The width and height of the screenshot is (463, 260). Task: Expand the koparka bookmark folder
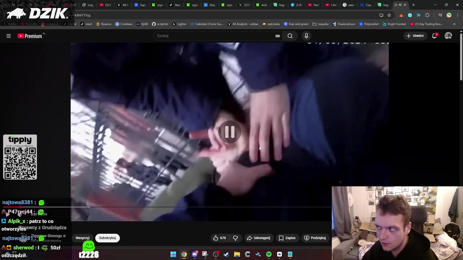pos(320,24)
